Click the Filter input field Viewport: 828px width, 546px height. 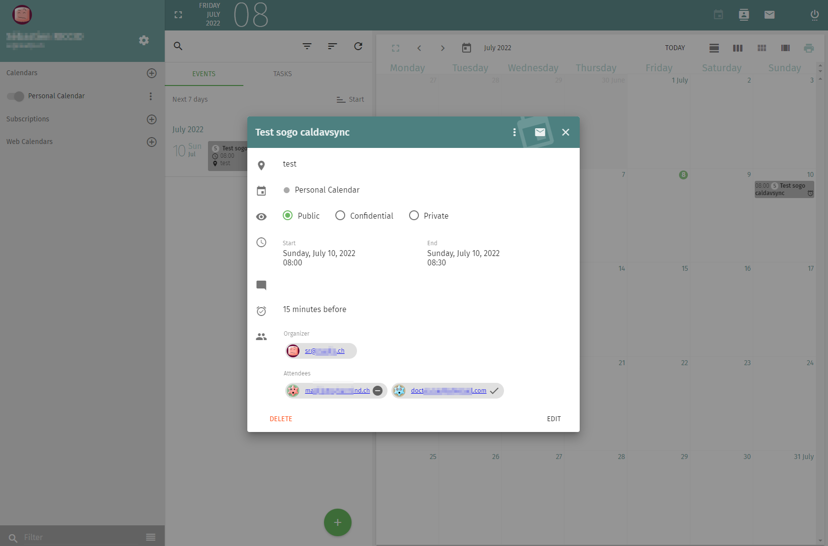(x=79, y=537)
